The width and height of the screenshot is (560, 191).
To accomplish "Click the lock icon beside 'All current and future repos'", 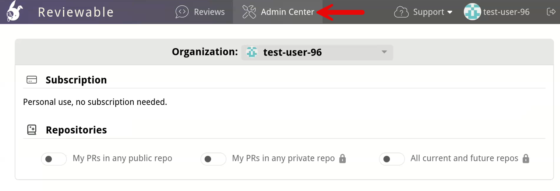I will click(526, 159).
